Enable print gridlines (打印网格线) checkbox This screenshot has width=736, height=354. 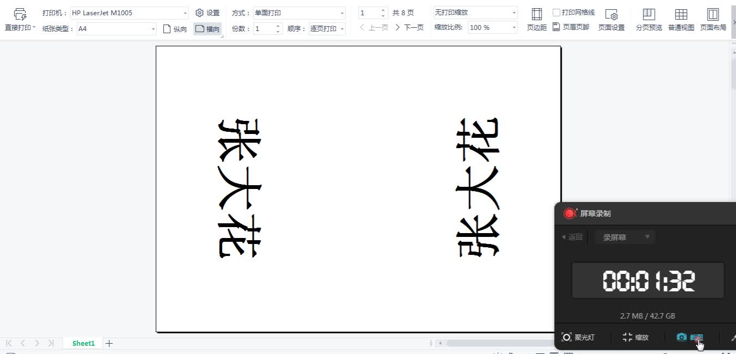click(556, 12)
